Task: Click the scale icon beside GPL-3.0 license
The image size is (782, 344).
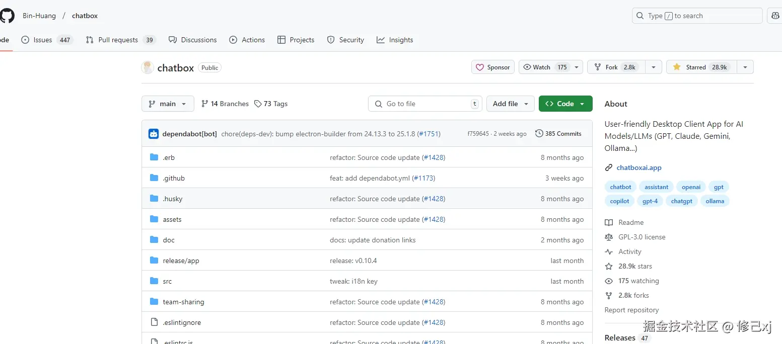Action: tap(609, 237)
